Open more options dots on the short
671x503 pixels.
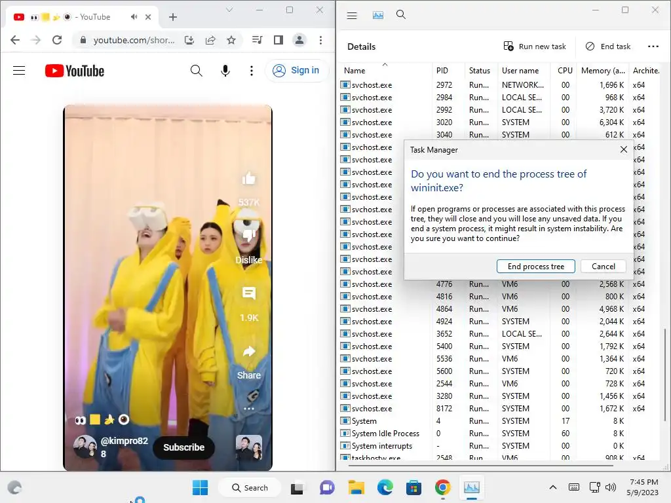pos(248,409)
